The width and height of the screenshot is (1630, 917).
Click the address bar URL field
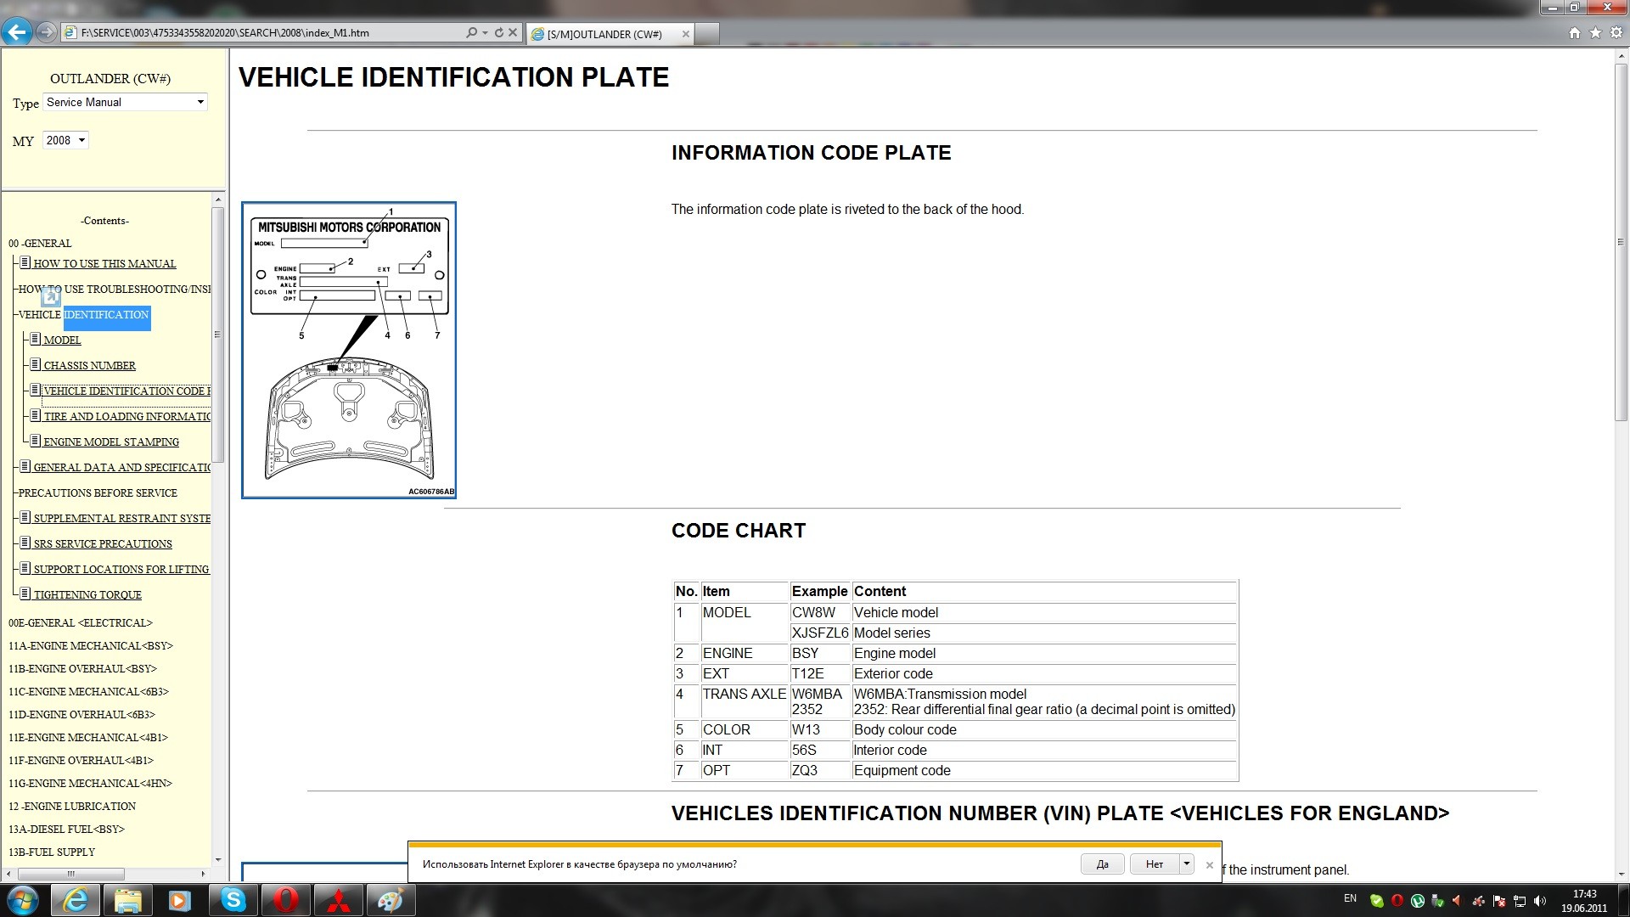pos(270,32)
